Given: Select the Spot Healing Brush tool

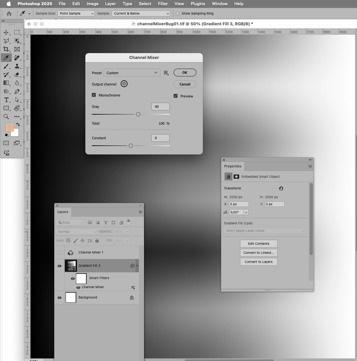Looking at the screenshot, I should pos(17,58).
